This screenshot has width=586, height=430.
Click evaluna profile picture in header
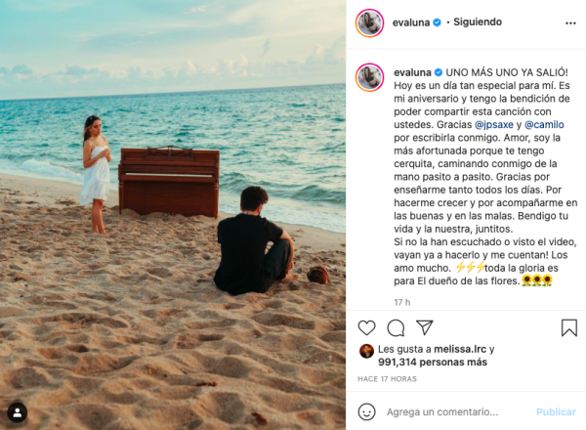click(x=369, y=22)
